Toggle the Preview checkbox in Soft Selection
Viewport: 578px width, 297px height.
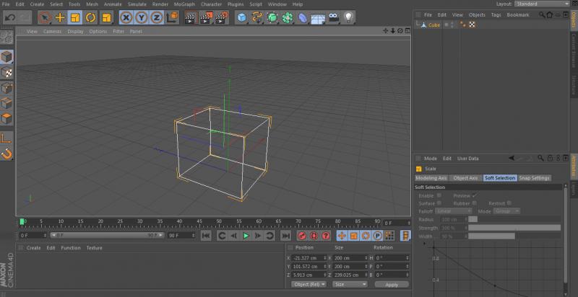475,195
